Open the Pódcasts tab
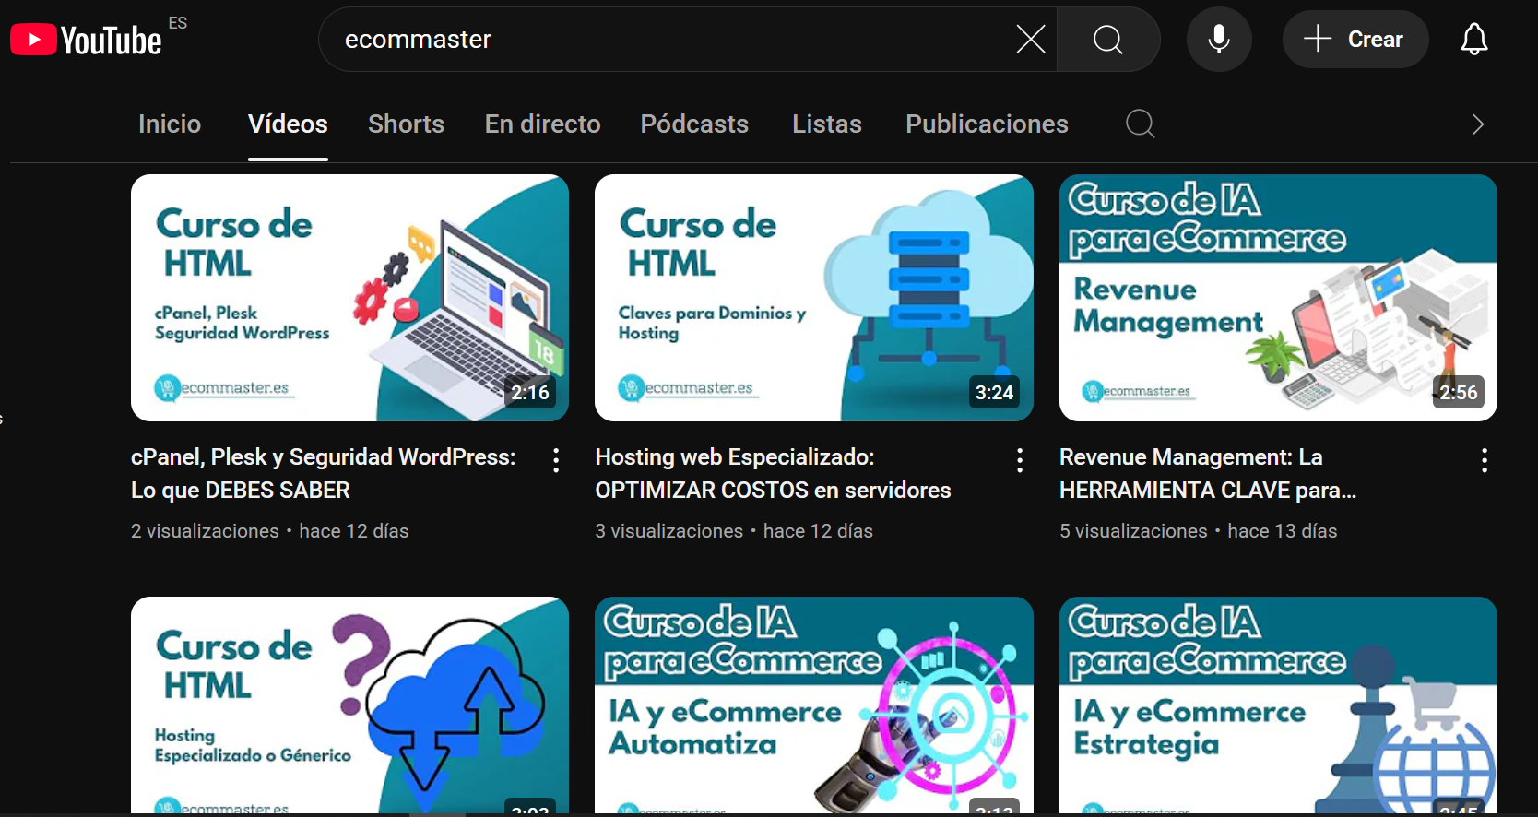Screen dimensions: 1538x817 point(694,124)
